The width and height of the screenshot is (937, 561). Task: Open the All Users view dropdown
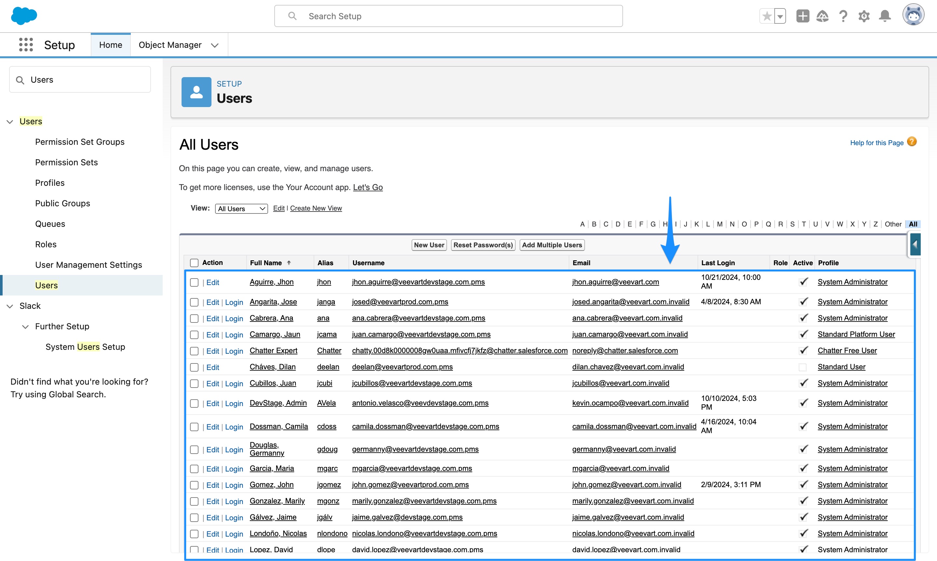coord(241,208)
